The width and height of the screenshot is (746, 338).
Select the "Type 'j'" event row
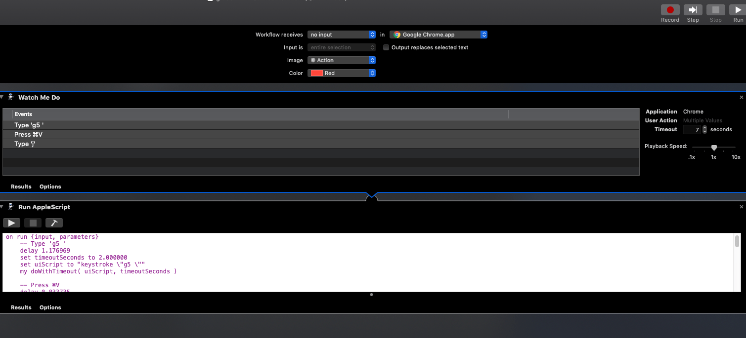321,144
